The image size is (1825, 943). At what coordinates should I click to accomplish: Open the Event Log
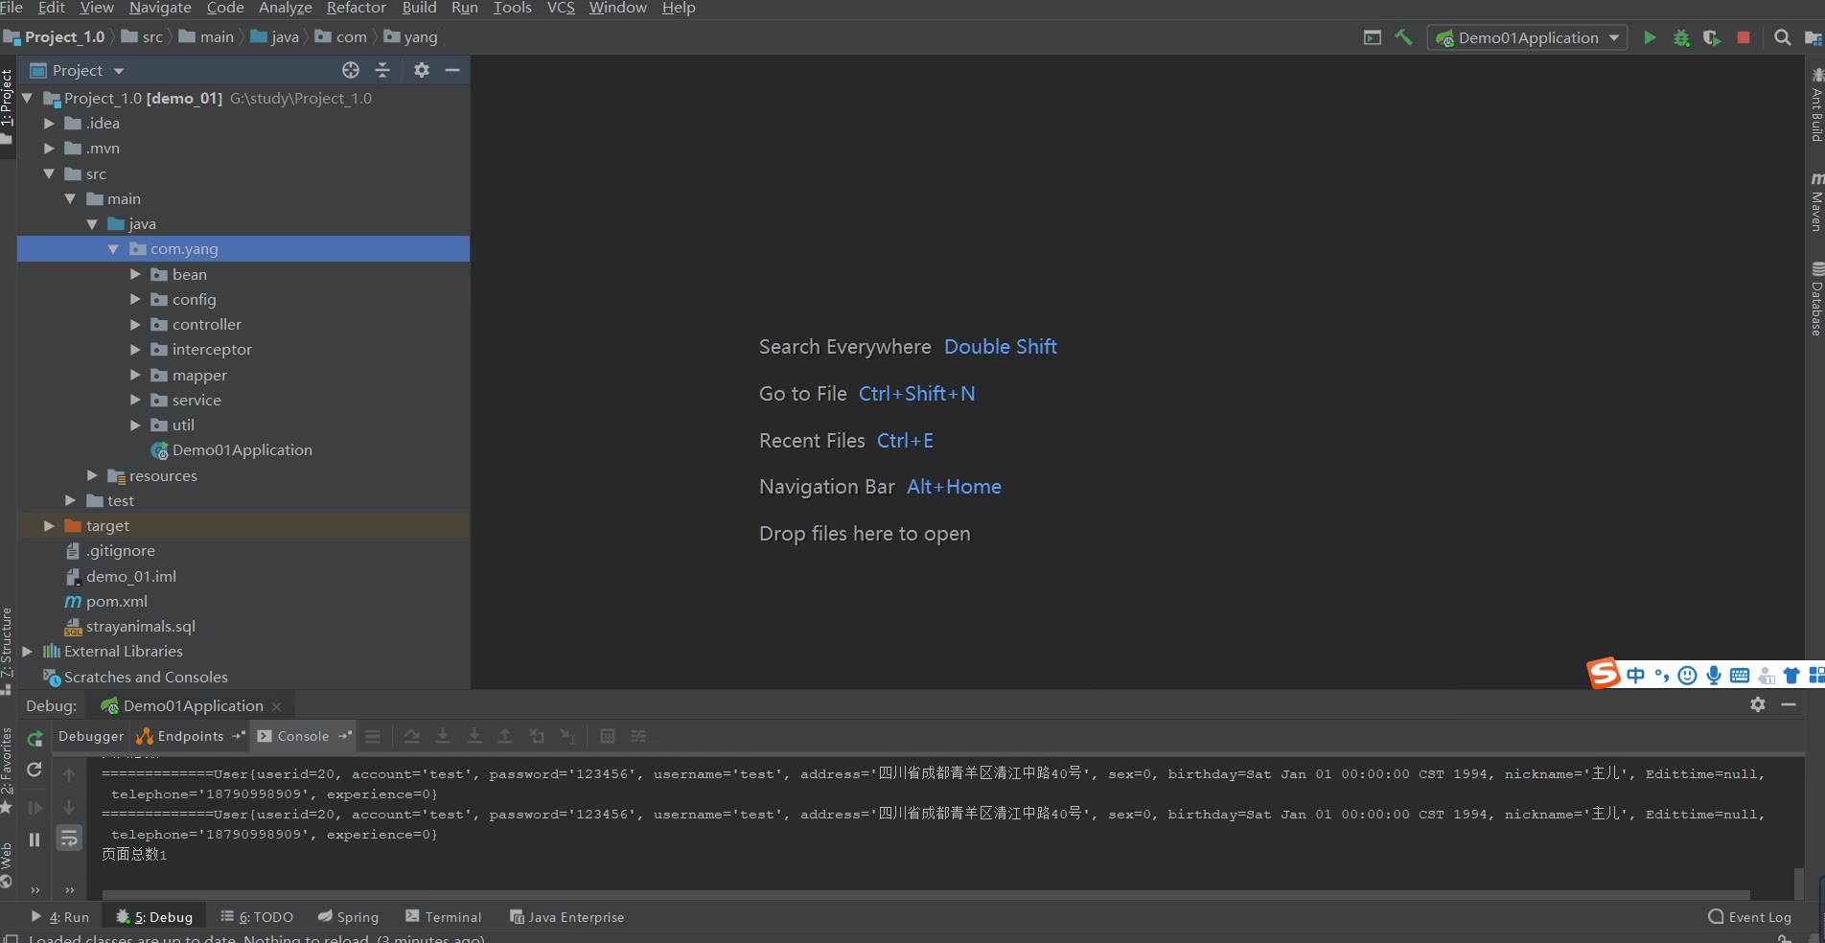click(1749, 917)
